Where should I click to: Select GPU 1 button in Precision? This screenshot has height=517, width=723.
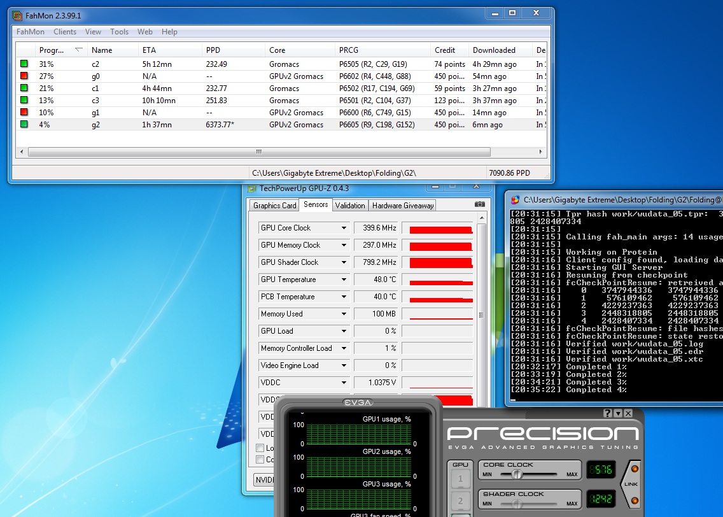point(460,479)
